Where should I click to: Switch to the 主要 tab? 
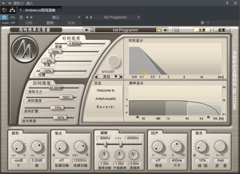(x=202, y=30)
